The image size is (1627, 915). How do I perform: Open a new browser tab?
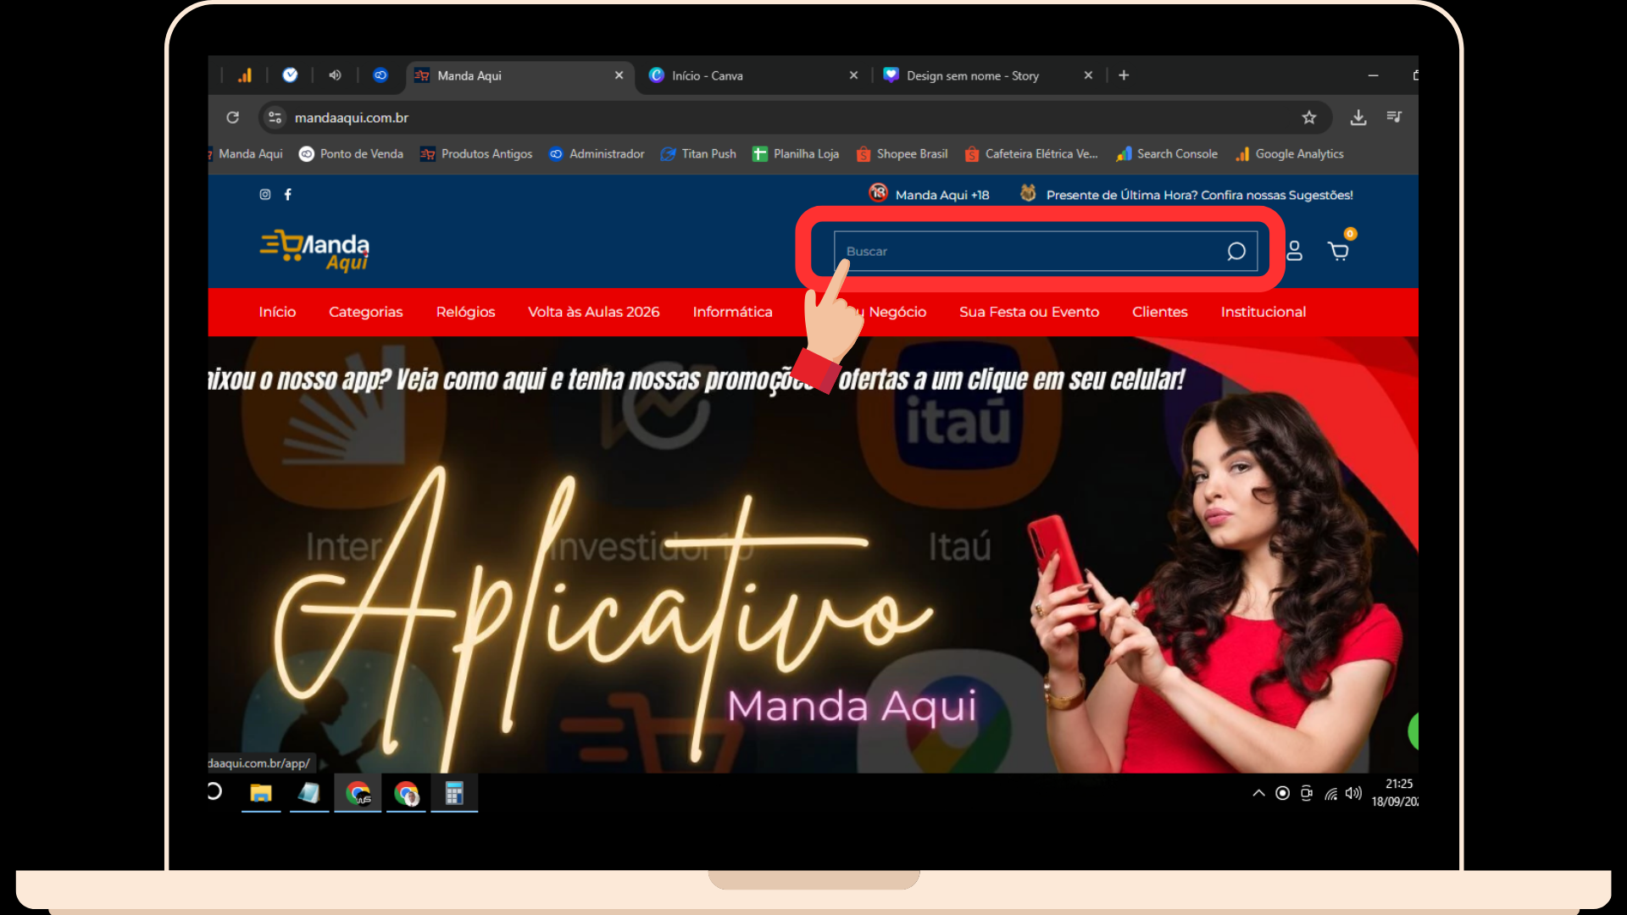[1124, 75]
